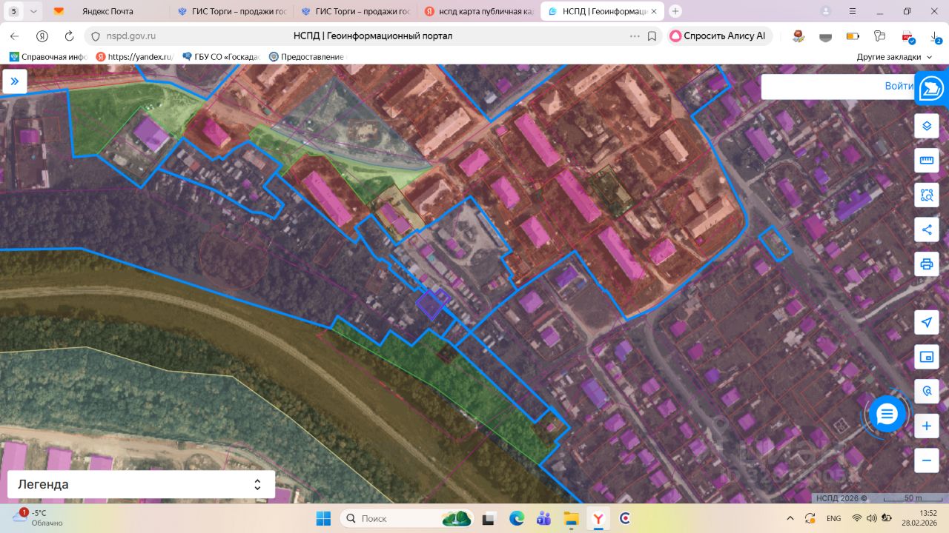Bookmark this page

652,36
